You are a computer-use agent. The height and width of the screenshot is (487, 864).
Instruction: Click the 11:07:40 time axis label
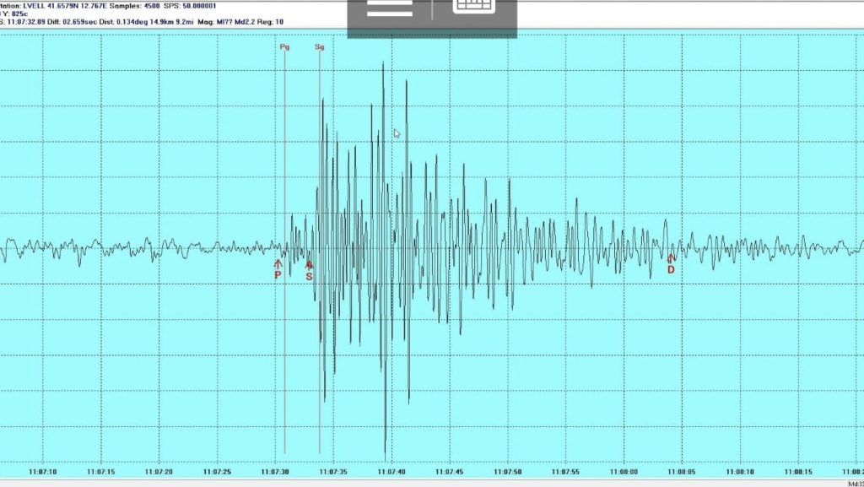pos(391,472)
